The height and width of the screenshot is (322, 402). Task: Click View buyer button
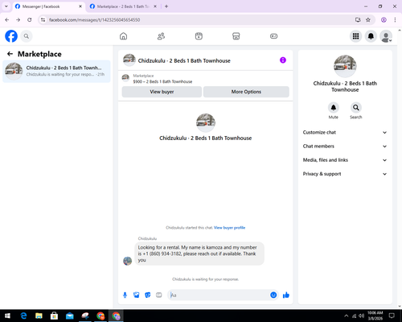[162, 92]
